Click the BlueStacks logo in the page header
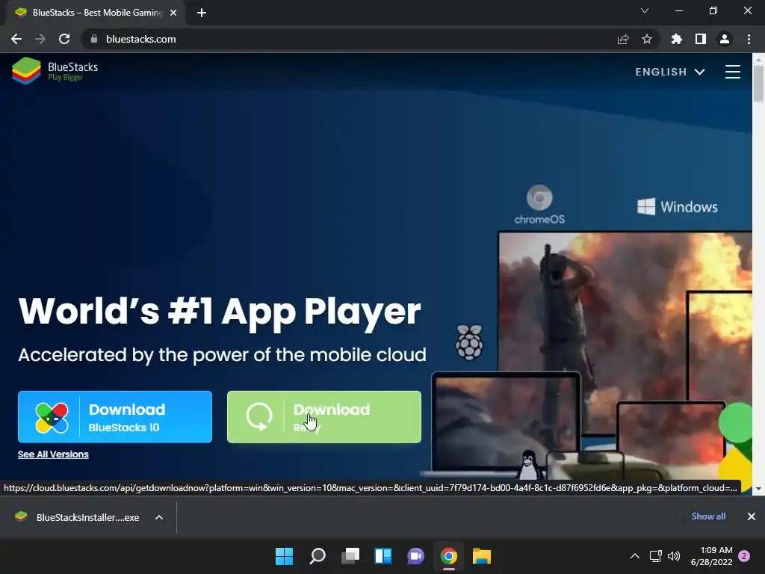 coord(55,71)
